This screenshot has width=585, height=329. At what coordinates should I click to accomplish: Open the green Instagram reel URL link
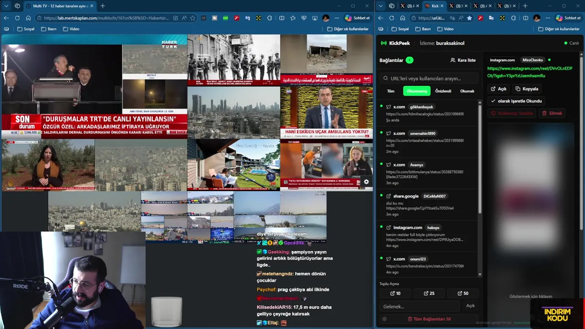tap(530, 72)
